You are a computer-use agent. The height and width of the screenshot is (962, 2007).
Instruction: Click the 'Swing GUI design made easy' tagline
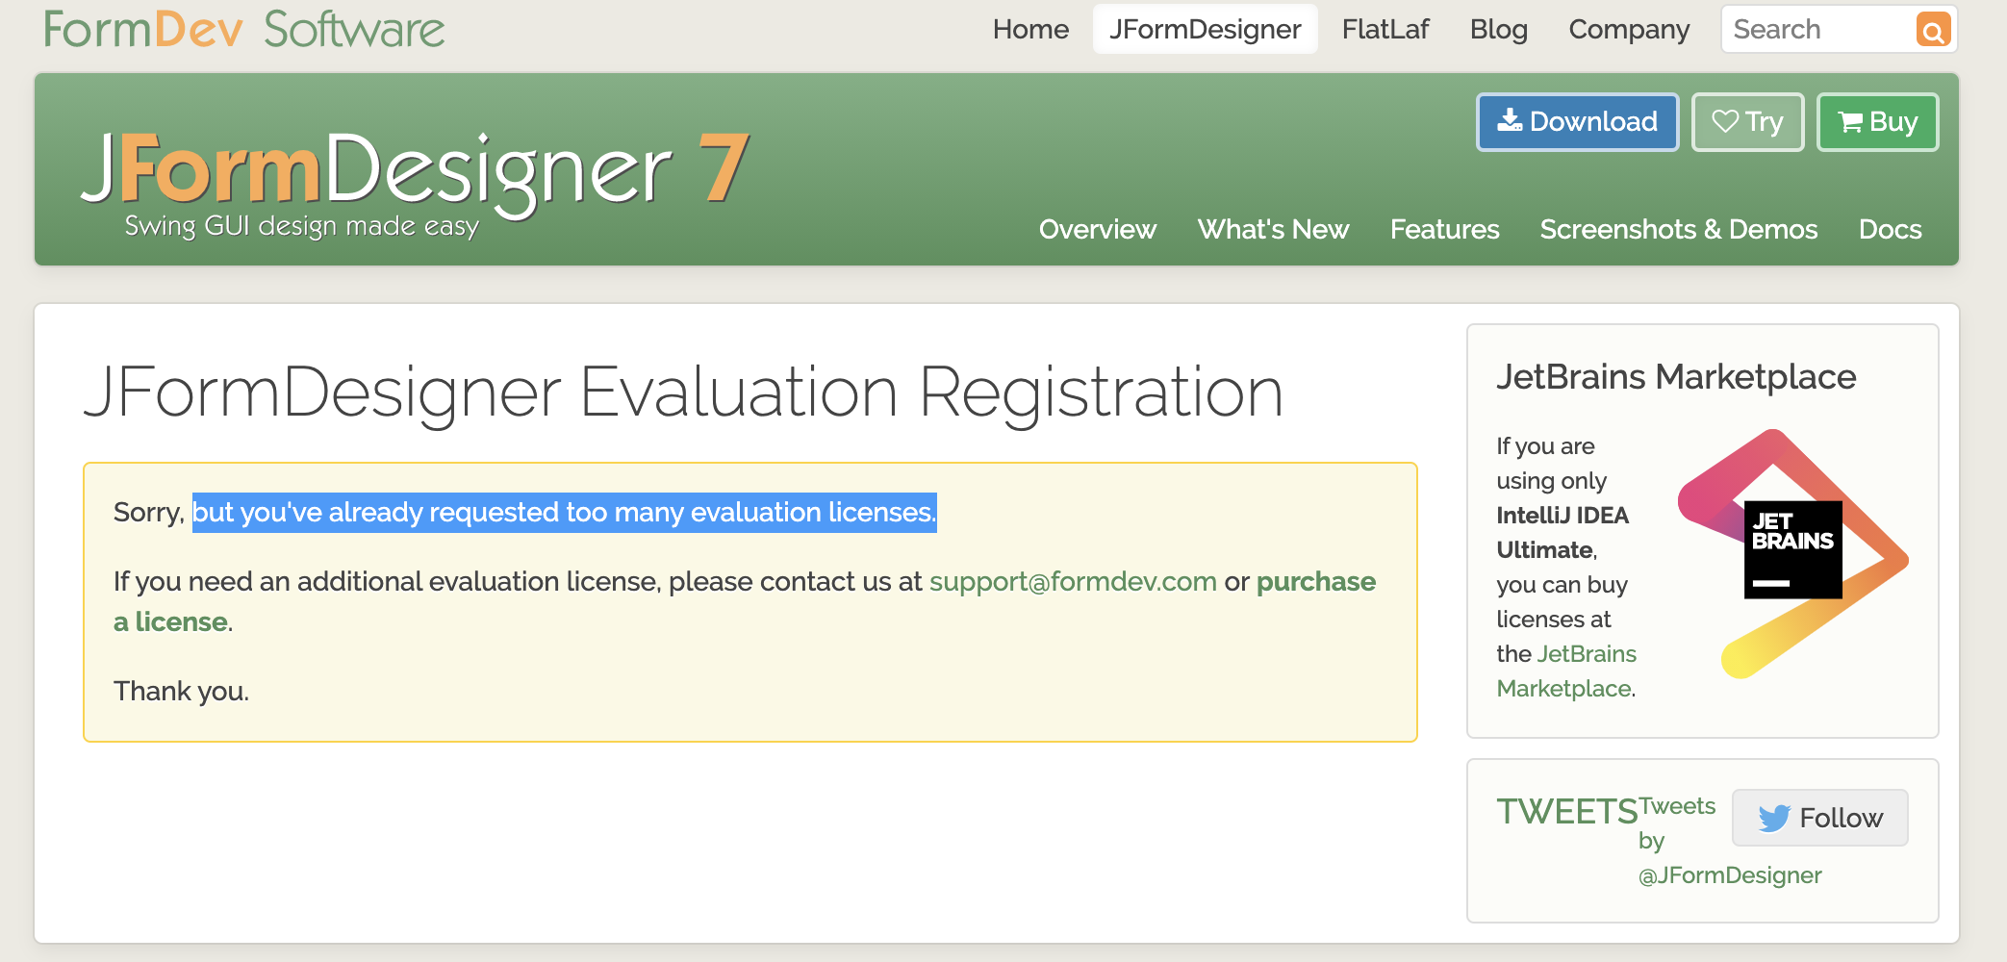click(301, 227)
